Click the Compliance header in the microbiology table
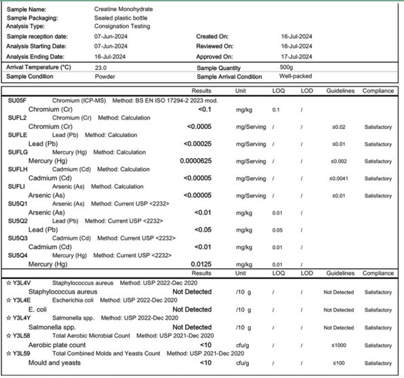Image resolution: width=404 pixels, height=378 pixels. (378, 273)
